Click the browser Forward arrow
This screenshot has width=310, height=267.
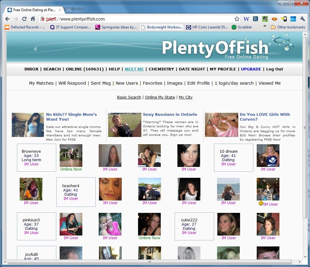16,19
